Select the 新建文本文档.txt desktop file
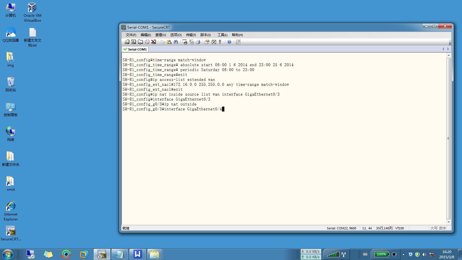The image size is (462, 260). pyautogui.click(x=32, y=37)
